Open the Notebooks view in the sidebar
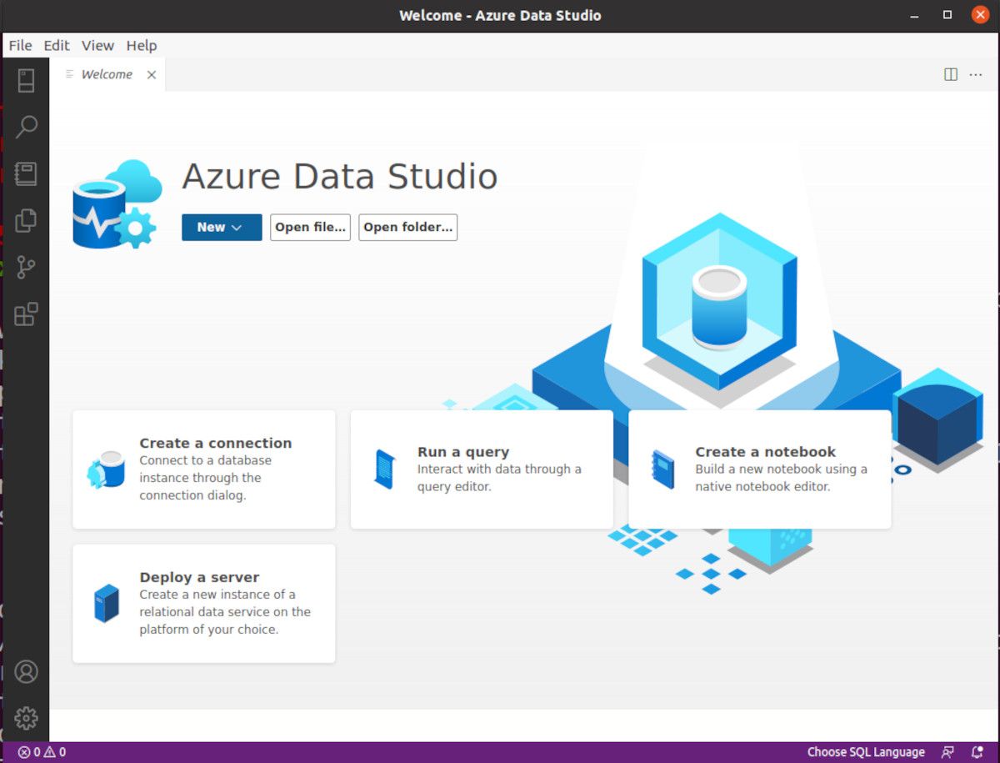 pos(26,173)
